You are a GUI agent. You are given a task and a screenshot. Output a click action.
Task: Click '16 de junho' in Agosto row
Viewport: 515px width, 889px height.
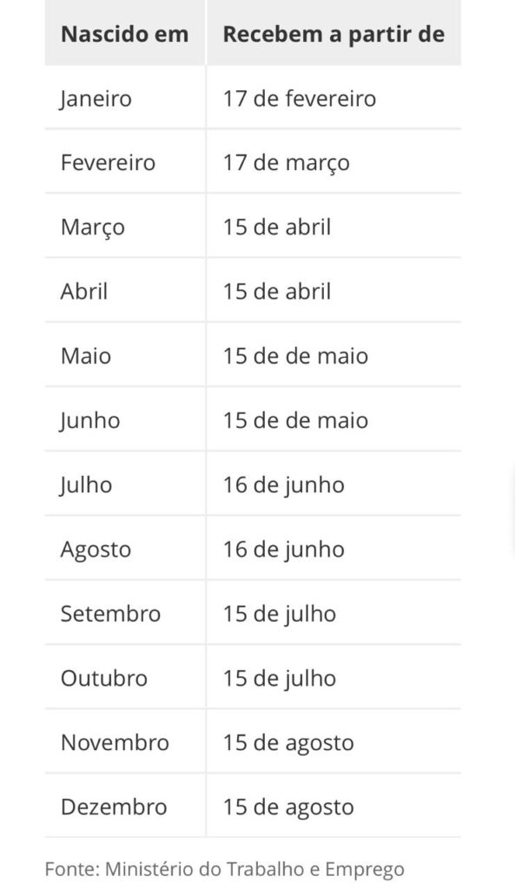coord(333,549)
